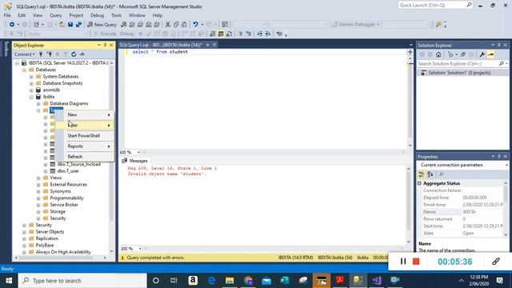Click the link icon in recorder bar
This screenshot has width=512, height=288.
[x=496, y=262]
